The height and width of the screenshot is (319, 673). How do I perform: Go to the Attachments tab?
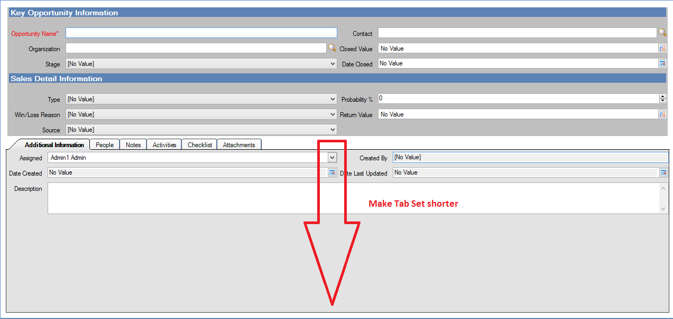point(239,145)
